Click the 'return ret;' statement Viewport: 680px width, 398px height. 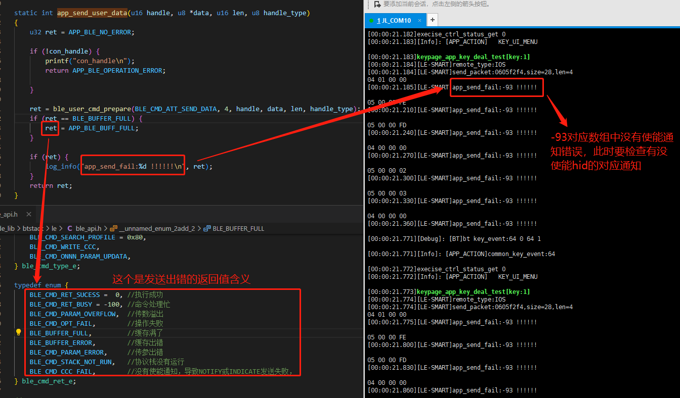tap(51, 185)
